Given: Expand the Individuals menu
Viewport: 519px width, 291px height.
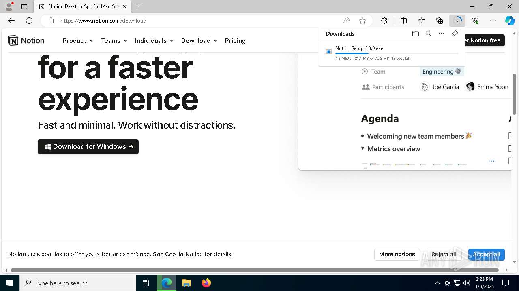Looking at the screenshot, I should coord(154,40).
